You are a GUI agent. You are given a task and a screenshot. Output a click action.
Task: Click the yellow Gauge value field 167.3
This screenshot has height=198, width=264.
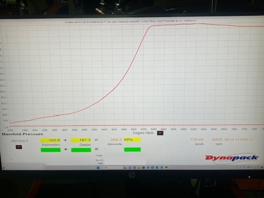tap(81, 141)
